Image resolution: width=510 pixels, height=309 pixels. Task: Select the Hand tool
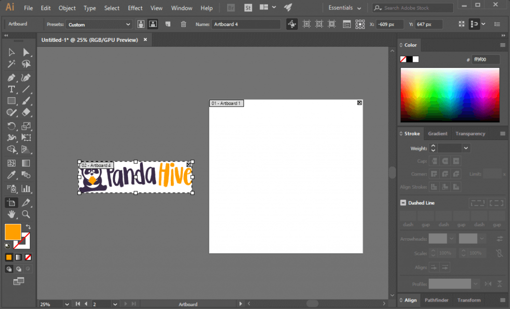pos(11,215)
